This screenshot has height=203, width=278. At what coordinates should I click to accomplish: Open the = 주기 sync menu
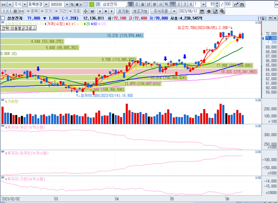pyautogui.click(x=46, y=11)
